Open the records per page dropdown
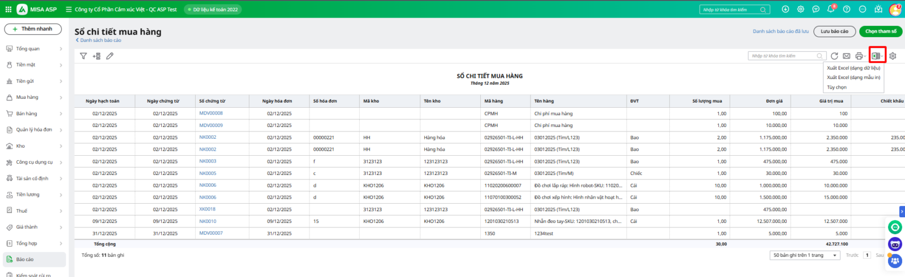Screen dimensions: 905x277 click(805, 255)
